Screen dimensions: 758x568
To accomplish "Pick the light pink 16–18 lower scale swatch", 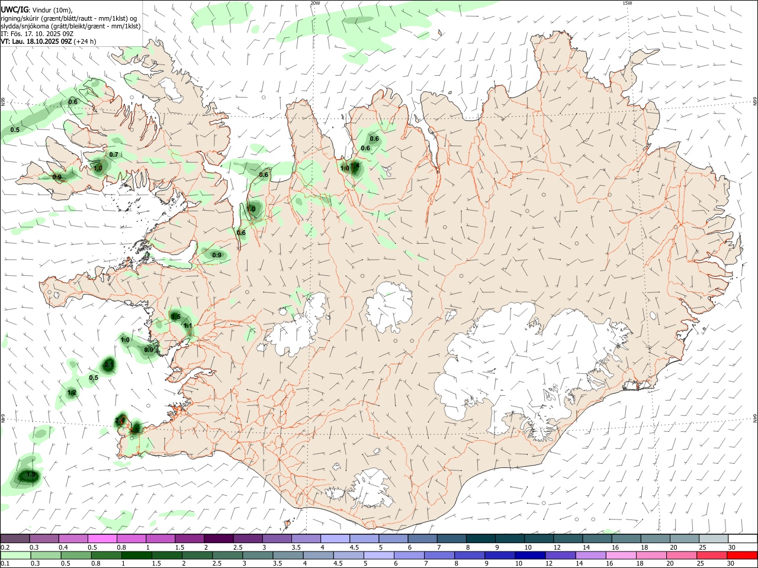I will coord(621,555).
